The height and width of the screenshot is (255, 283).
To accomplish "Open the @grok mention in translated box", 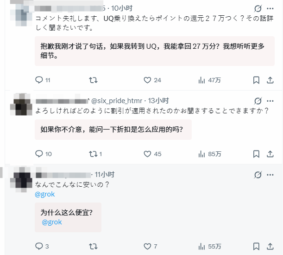I will click(x=52, y=222).
